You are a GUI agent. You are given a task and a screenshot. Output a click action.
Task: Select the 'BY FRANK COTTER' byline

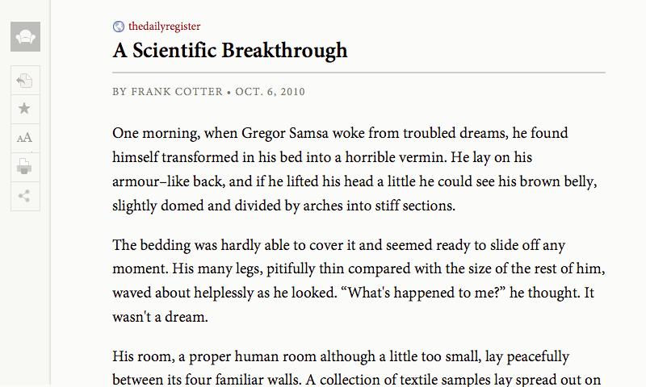pyautogui.click(x=167, y=91)
